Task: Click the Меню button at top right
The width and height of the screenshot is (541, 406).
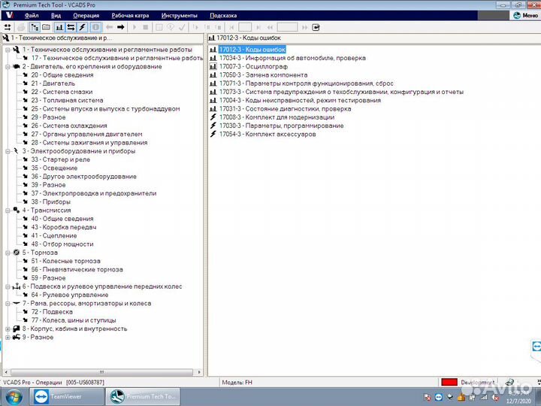Action: coord(525,16)
